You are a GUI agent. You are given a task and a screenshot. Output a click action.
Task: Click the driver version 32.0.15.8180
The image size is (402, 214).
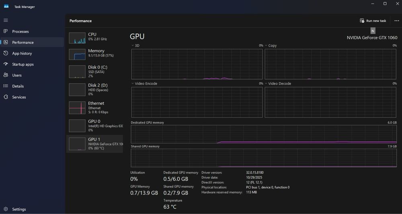click(x=254, y=173)
